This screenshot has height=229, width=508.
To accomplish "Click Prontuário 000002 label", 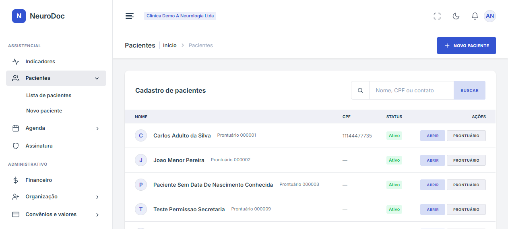I will pos(231,160).
